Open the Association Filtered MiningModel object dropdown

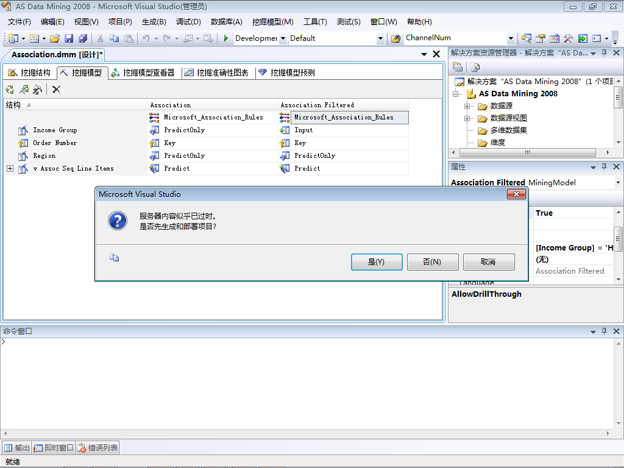coord(618,183)
